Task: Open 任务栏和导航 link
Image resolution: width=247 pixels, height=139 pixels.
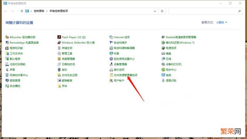Action: 17,64
